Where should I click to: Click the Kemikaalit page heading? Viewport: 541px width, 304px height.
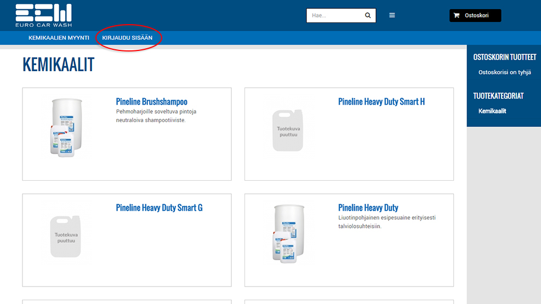59,65
